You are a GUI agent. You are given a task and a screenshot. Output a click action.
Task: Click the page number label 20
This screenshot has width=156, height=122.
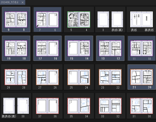[x=150, y=87]
